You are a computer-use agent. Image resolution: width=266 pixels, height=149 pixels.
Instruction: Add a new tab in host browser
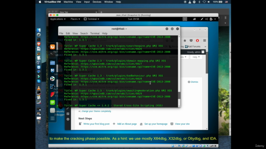(101, 12)
